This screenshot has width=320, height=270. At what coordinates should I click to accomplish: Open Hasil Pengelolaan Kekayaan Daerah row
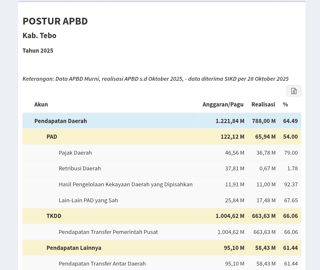click(125, 184)
